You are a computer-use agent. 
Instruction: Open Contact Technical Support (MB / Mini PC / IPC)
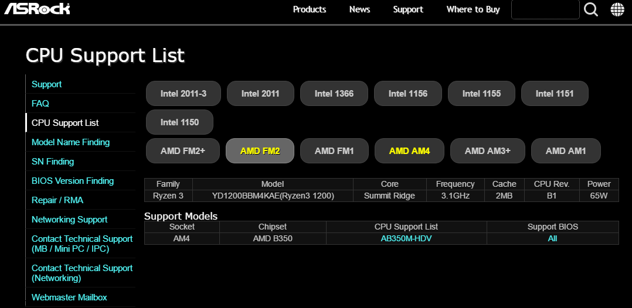[x=82, y=244]
